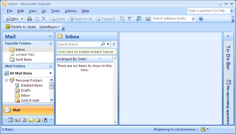
Task: Open the Shortcuts view icon
Action: tap(45, 120)
